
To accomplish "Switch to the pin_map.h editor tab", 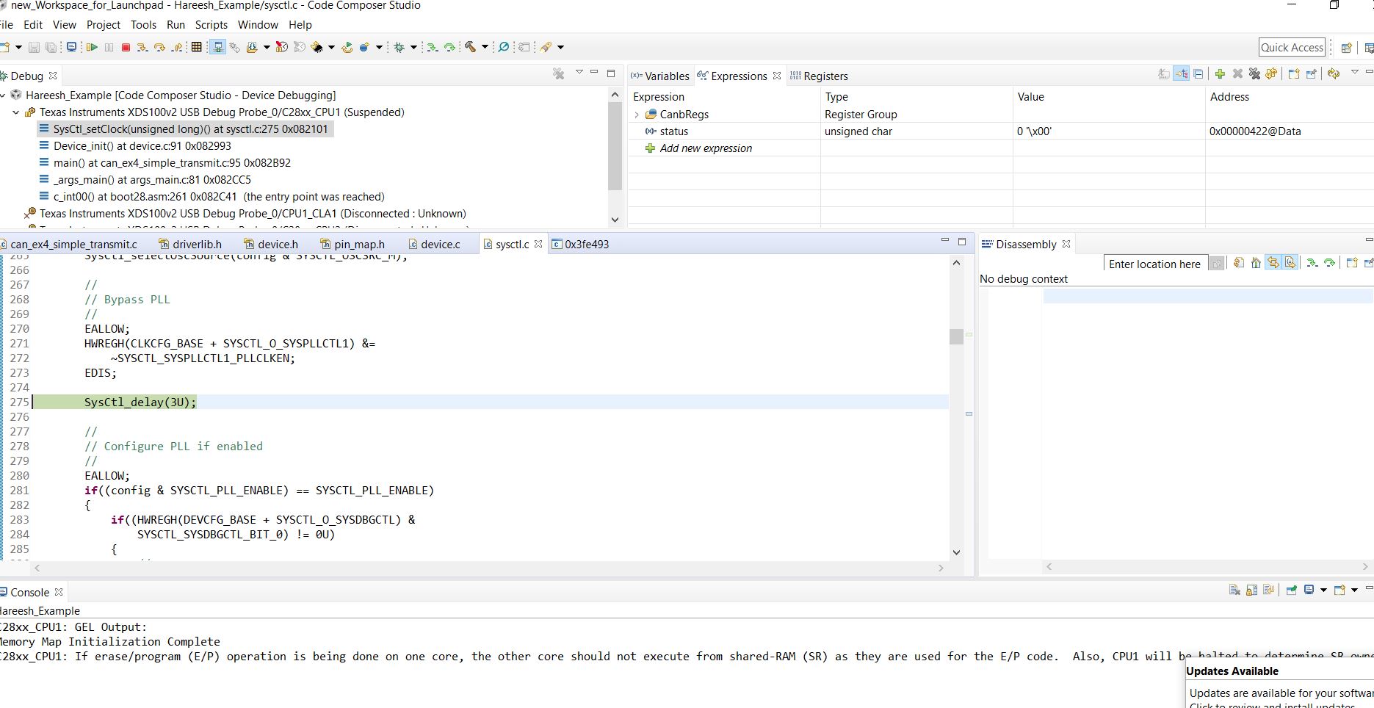I will [352, 244].
